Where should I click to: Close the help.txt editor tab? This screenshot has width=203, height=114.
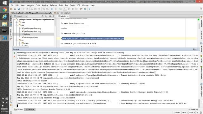click(x=68, y=16)
